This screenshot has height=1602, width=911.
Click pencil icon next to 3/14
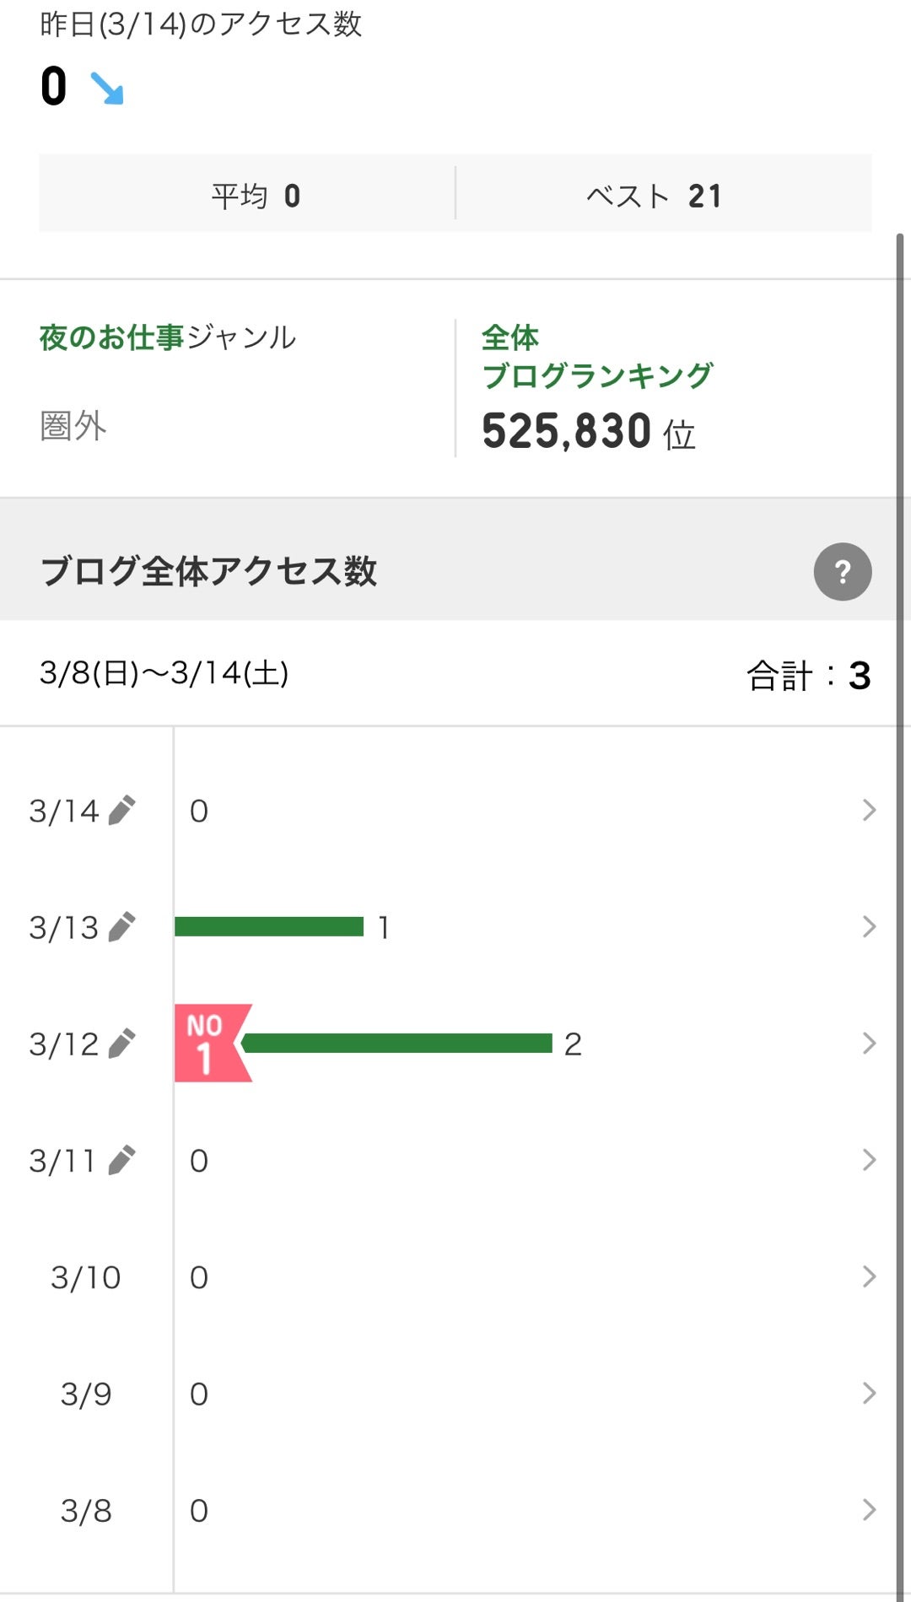point(122,810)
